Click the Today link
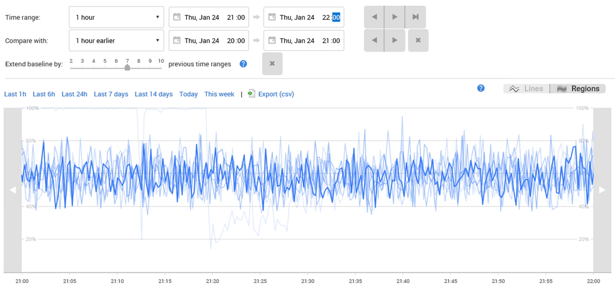Viewport: 615px width, 285px height. click(x=188, y=94)
